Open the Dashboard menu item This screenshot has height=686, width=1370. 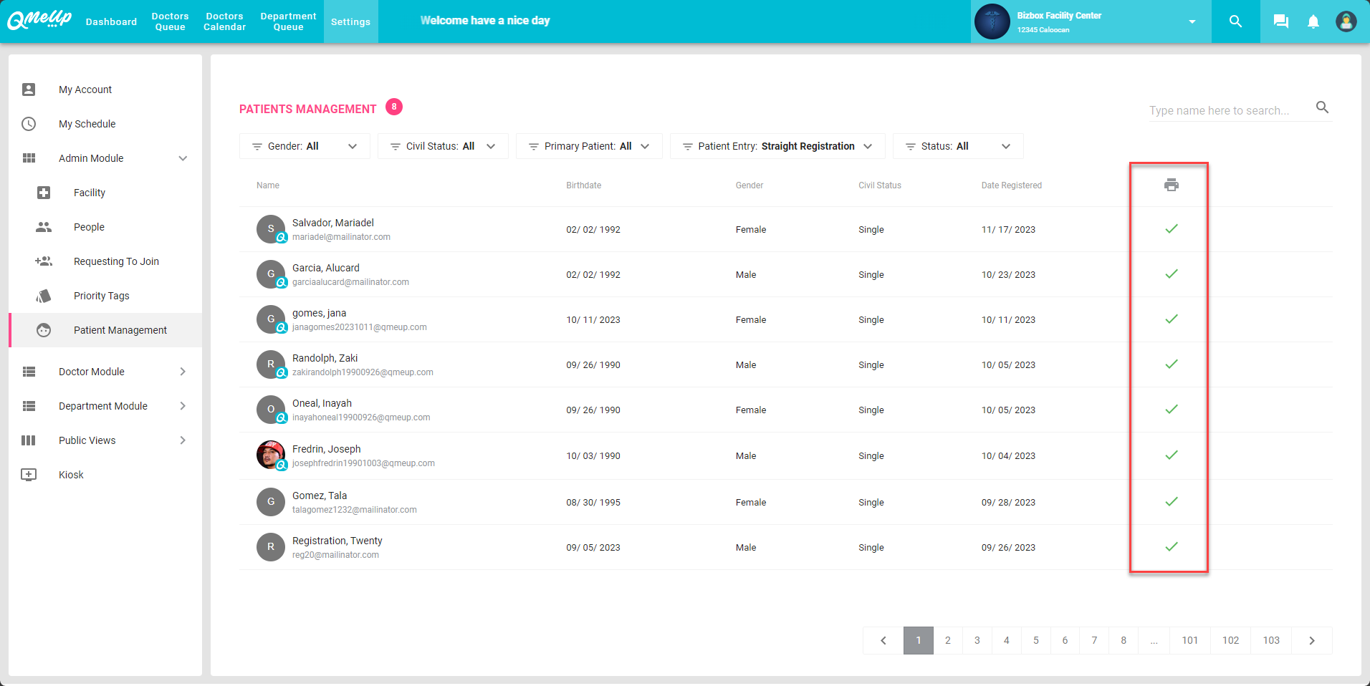[111, 21]
